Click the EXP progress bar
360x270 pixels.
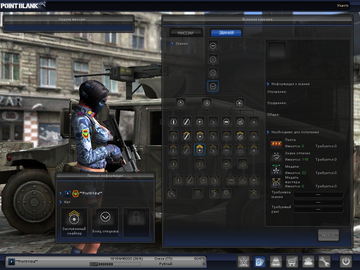tap(115, 264)
